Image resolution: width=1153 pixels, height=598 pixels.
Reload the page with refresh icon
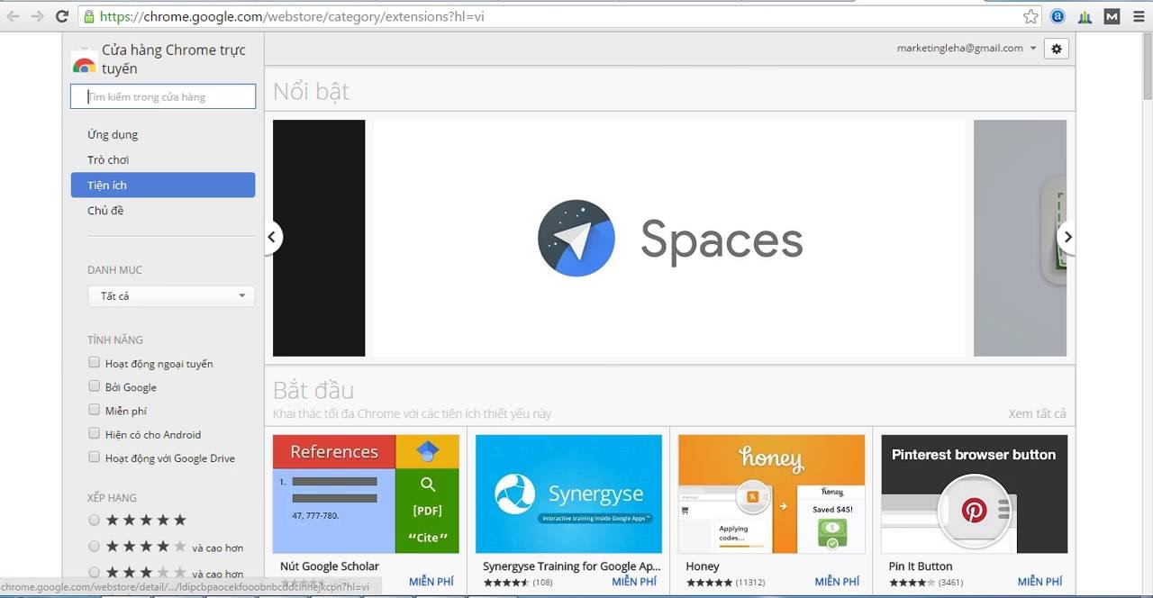point(62,16)
